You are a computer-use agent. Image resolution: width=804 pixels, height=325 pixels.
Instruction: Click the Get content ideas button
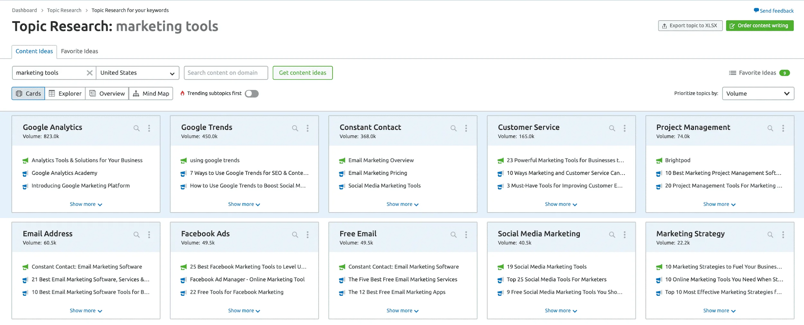tap(303, 73)
